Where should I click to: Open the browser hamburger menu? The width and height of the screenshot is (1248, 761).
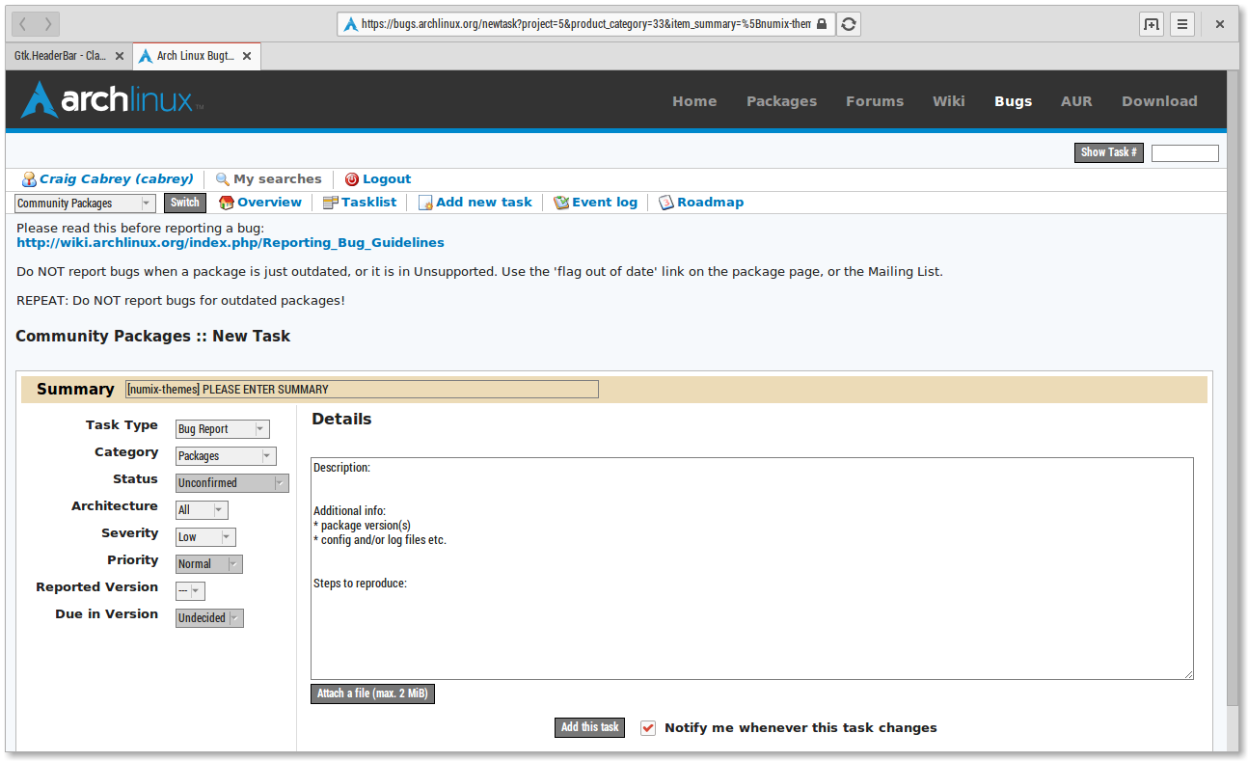pos(1182,24)
